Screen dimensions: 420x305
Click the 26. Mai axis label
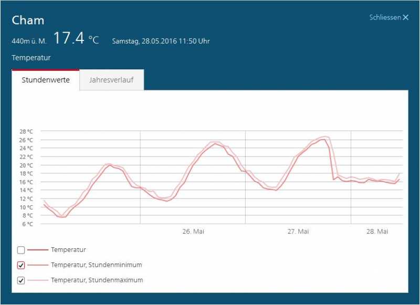(x=193, y=232)
